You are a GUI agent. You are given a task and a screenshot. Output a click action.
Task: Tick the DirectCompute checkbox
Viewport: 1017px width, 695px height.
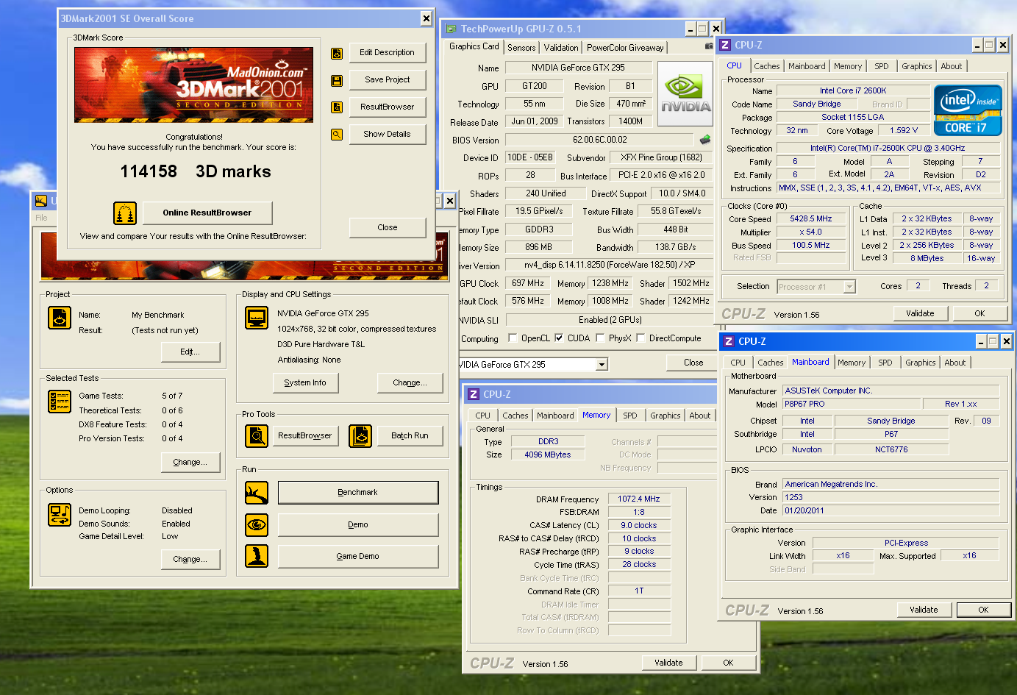pyautogui.click(x=641, y=338)
